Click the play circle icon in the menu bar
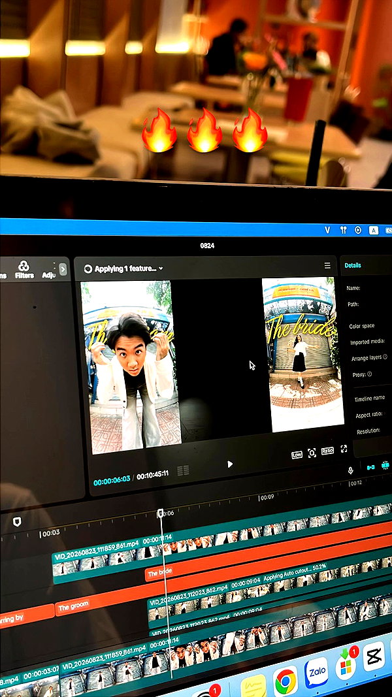This screenshot has height=697, width=392. coord(358,230)
